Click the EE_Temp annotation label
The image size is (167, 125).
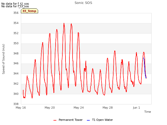pos(29,11)
